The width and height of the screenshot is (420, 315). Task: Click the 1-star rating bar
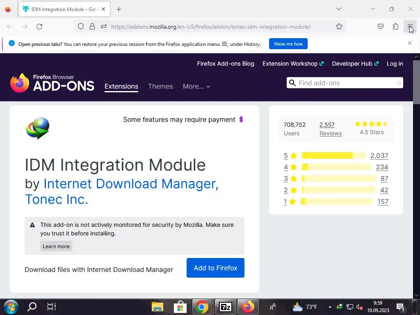point(336,202)
